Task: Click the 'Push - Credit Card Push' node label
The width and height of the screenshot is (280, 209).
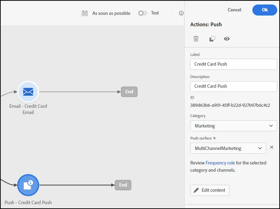Action: (28, 202)
